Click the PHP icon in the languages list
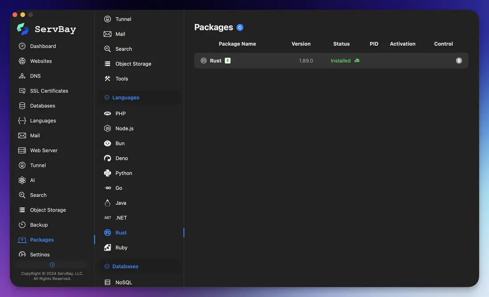The image size is (489, 297). click(x=108, y=114)
